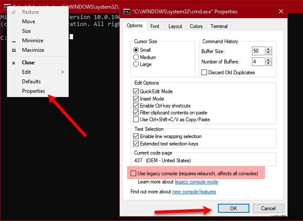Click the cmd icon in Properties title bar

pyautogui.click(x=127, y=12)
